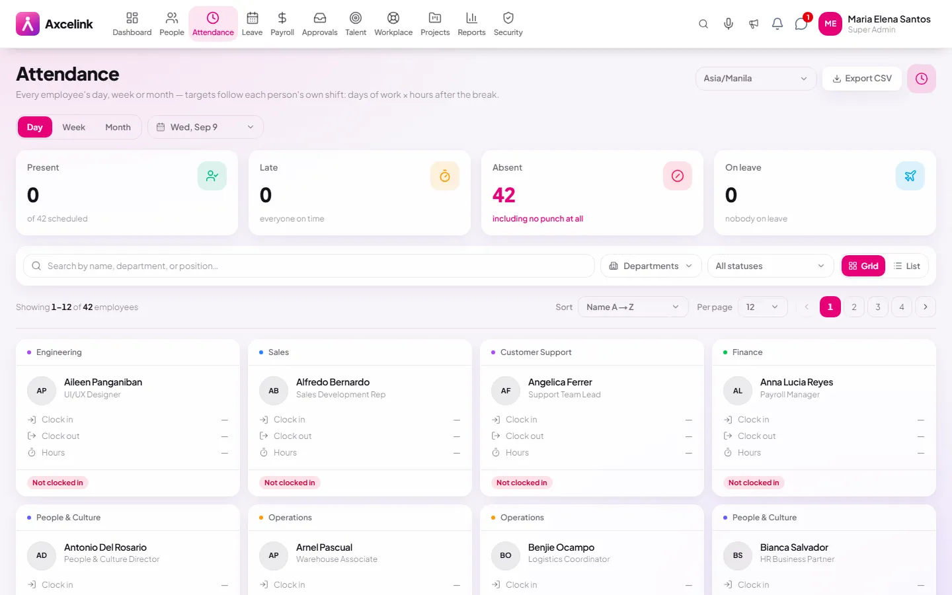Click the Axcelink logo icon
The width and height of the screenshot is (952, 595).
pyautogui.click(x=28, y=24)
